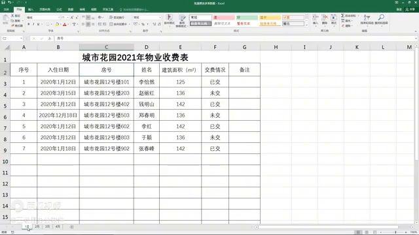Viewport: 419px width, 235px height.
Task: Toggle align left button
Action: click(x=83, y=24)
